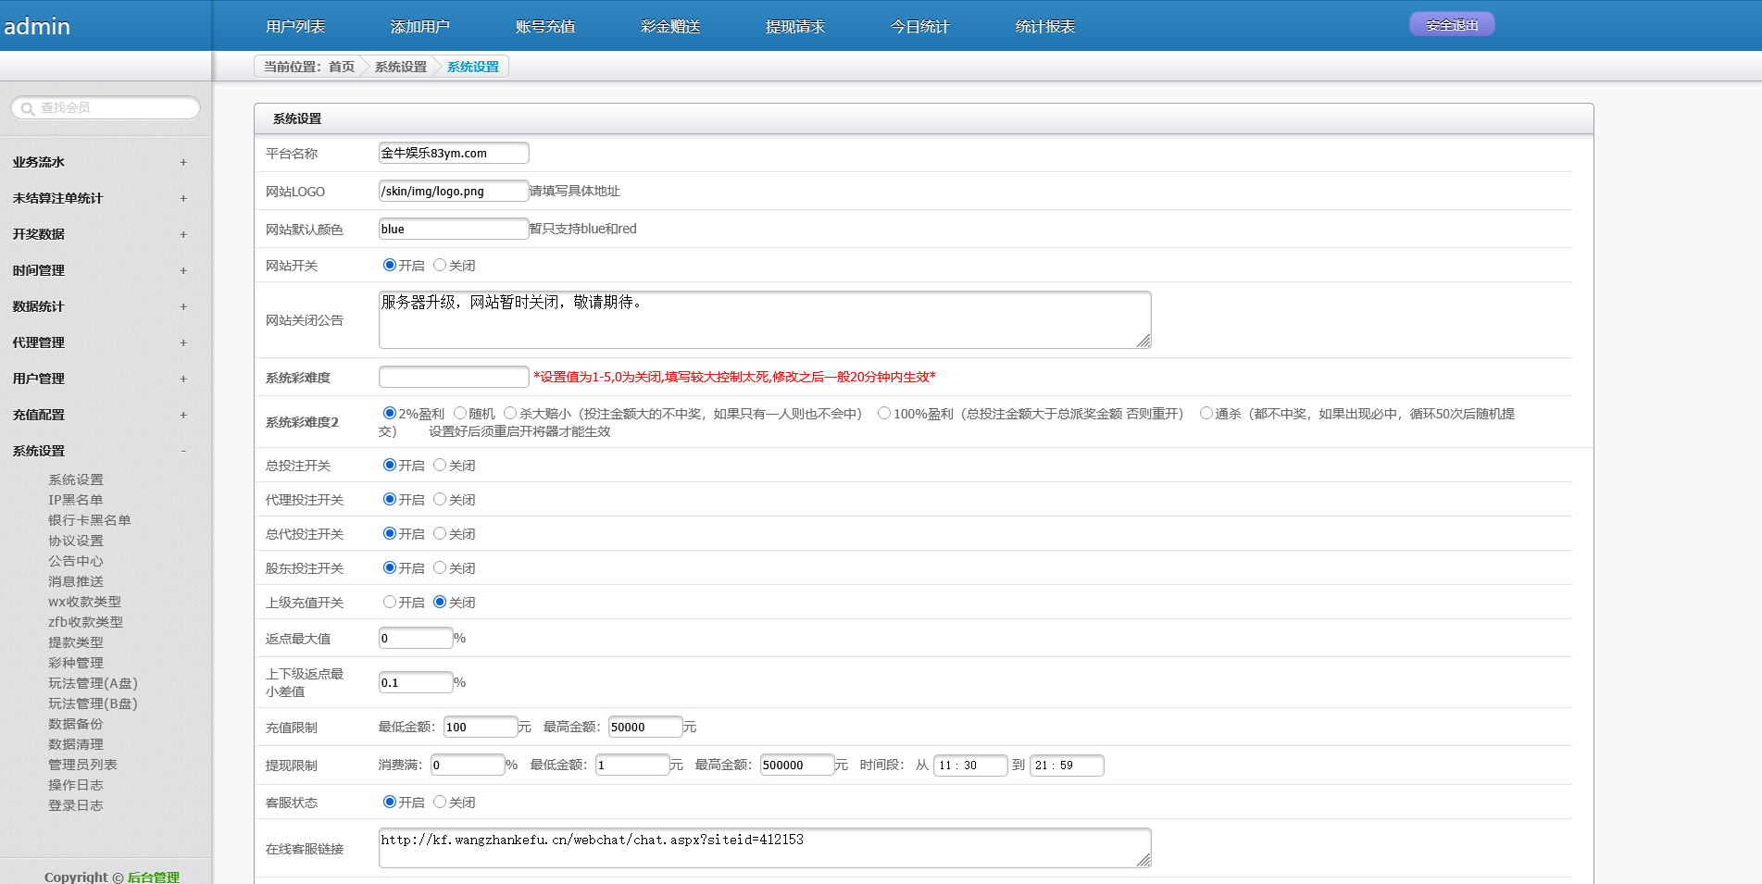Click the 后台管理 footer link
The width and height of the screenshot is (1762, 884).
[x=154, y=877]
